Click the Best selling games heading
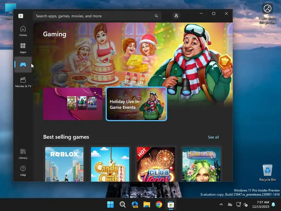 pyautogui.click(x=66, y=137)
